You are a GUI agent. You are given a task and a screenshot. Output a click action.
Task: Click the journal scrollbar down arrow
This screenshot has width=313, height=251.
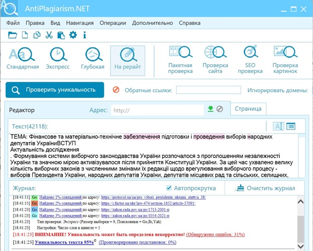(300, 246)
